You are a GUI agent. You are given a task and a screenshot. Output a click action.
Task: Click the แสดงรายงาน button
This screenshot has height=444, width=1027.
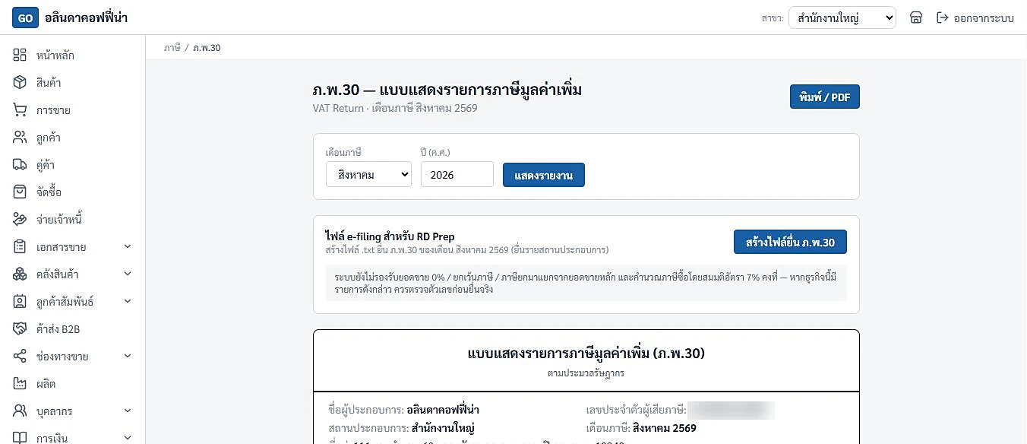[544, 175]
